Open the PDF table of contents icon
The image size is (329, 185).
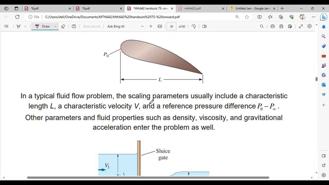(x=6, y=26)
